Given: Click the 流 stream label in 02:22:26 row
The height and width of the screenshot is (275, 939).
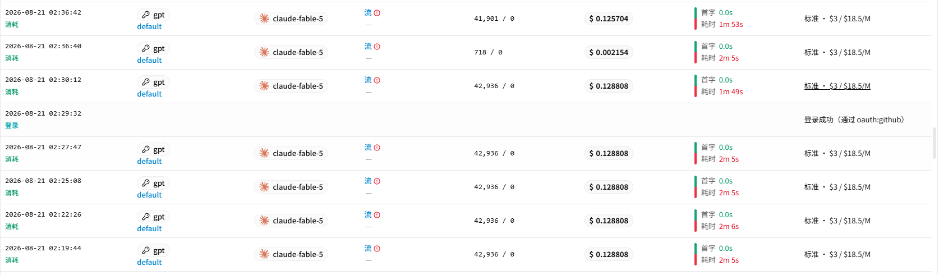Looking at the screenshot, I should point(368,214).
